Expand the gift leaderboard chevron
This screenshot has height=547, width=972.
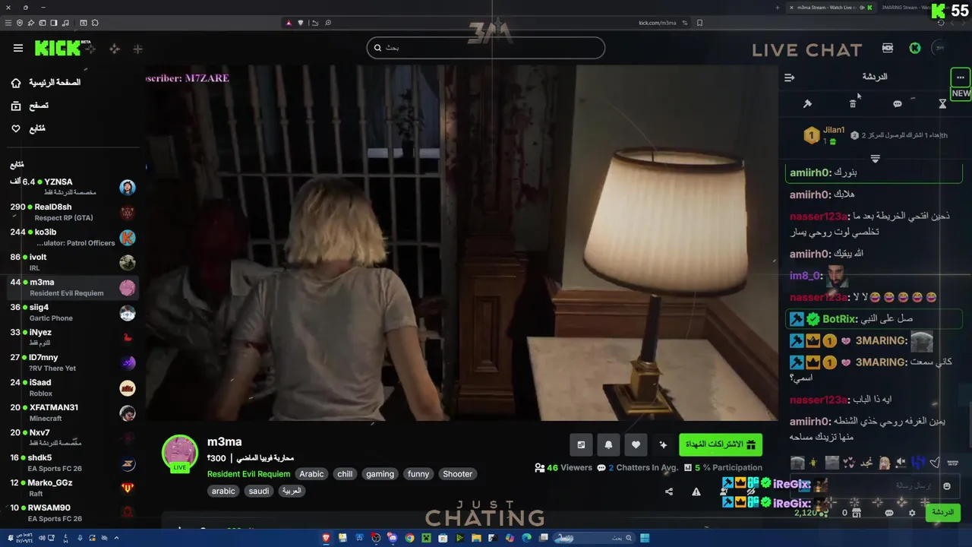pyautogui.click(x=875, y=159)
